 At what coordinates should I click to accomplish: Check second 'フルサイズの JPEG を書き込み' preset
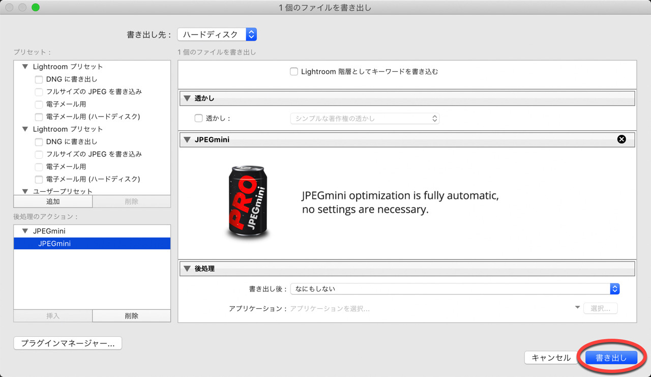click(39, 154)
